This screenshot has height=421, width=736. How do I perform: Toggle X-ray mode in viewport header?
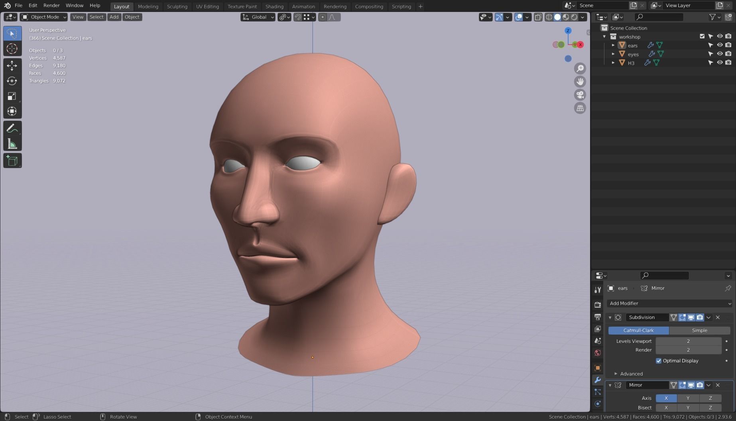click(x=538, y=17)
